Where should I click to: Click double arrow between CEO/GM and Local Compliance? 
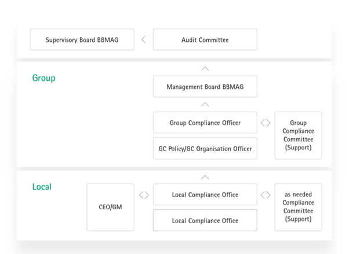144,195
